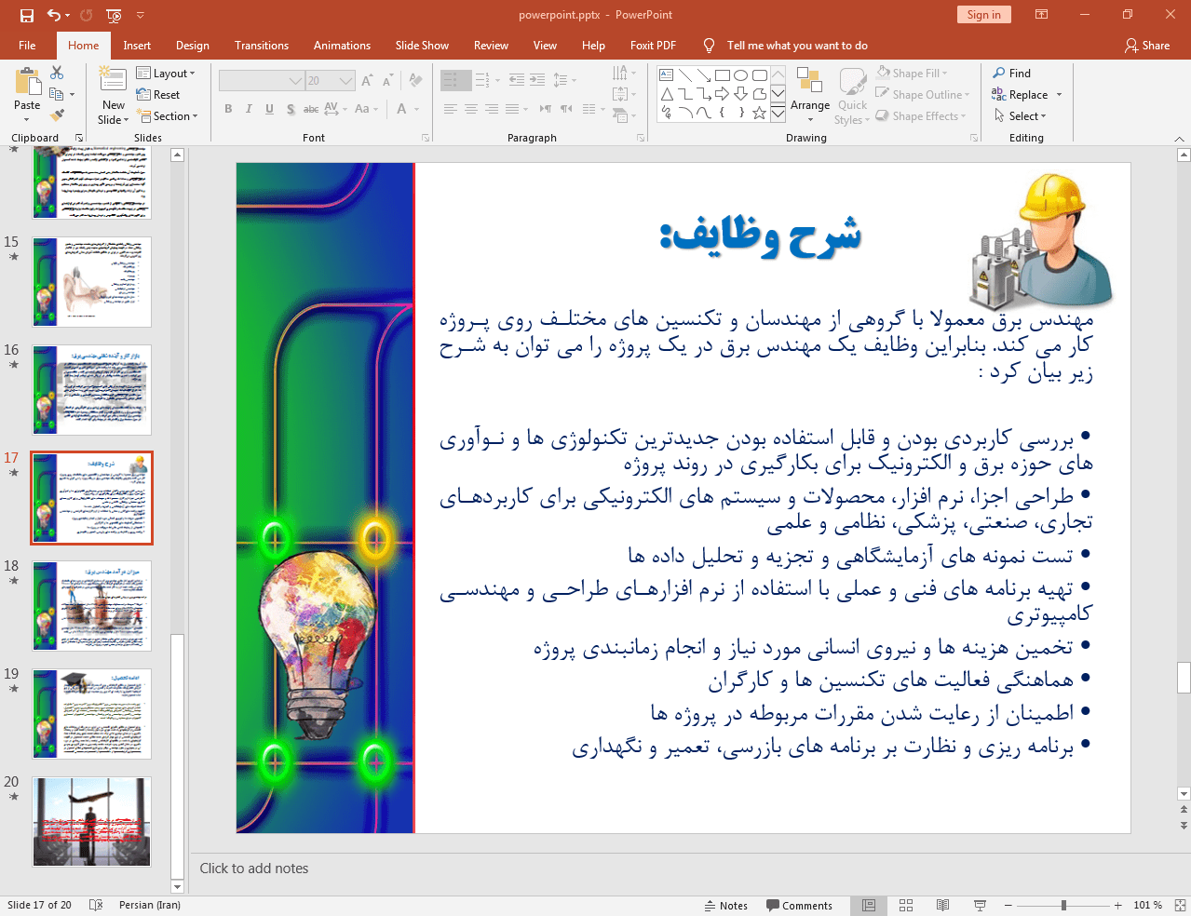Toggle left text alignment
This screenshot has height=916, width=1191.
tap(451, 109)
